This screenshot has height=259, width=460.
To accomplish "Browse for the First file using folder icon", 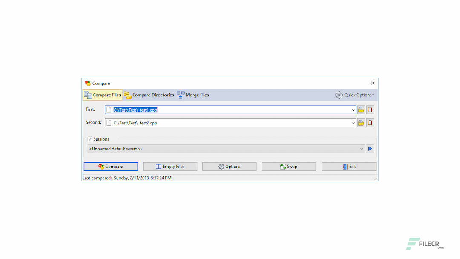I will click(361, 109).
